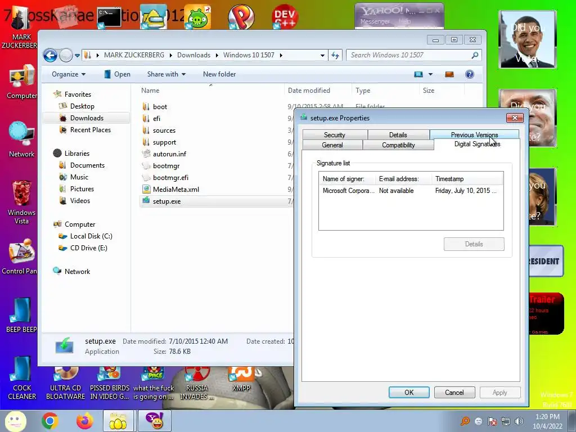Click Cancel in setup.exe Properties

point(454,392)
